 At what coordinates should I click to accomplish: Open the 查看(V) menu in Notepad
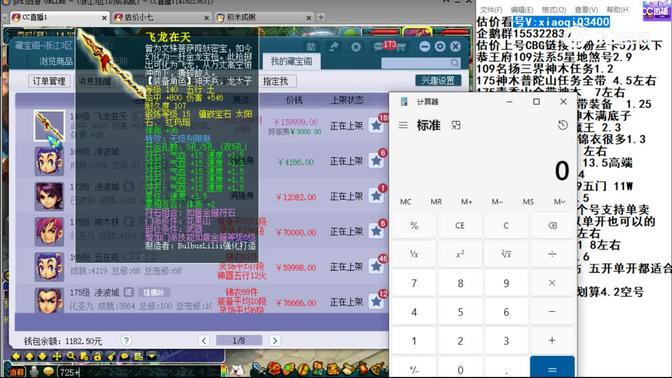coord(586,9)
